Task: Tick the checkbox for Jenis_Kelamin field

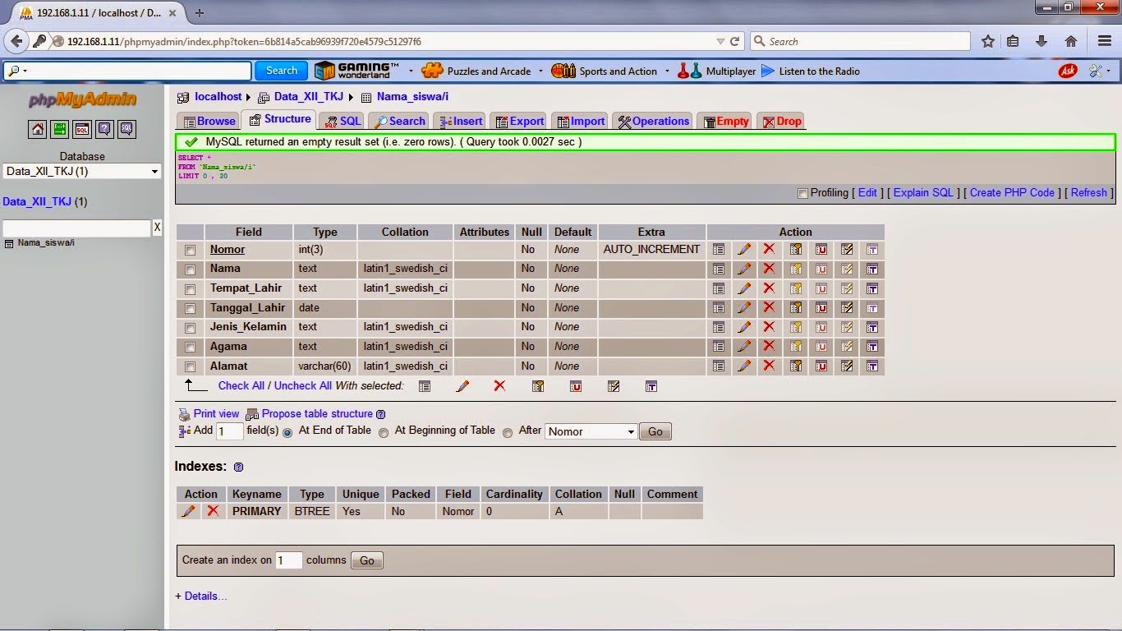Action: [191, 328]
